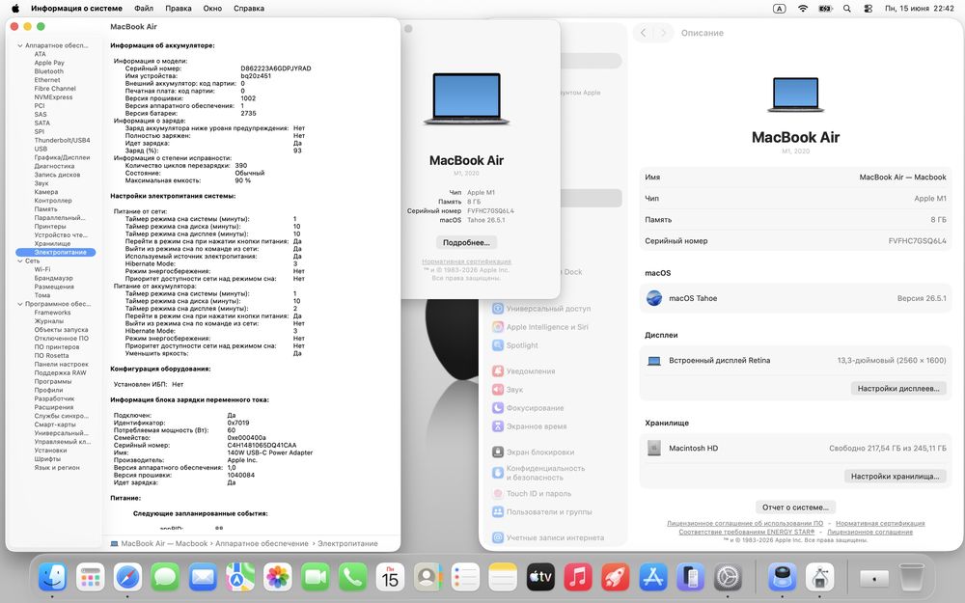The image size is (965, 603).
Task: Click Wi-Fi icon in menu bar
Action: click(x=803, y=9)
